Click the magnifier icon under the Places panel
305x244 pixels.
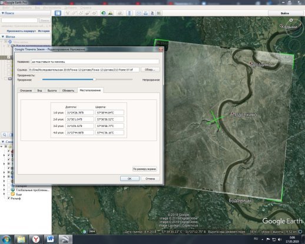tap(4, 135)
